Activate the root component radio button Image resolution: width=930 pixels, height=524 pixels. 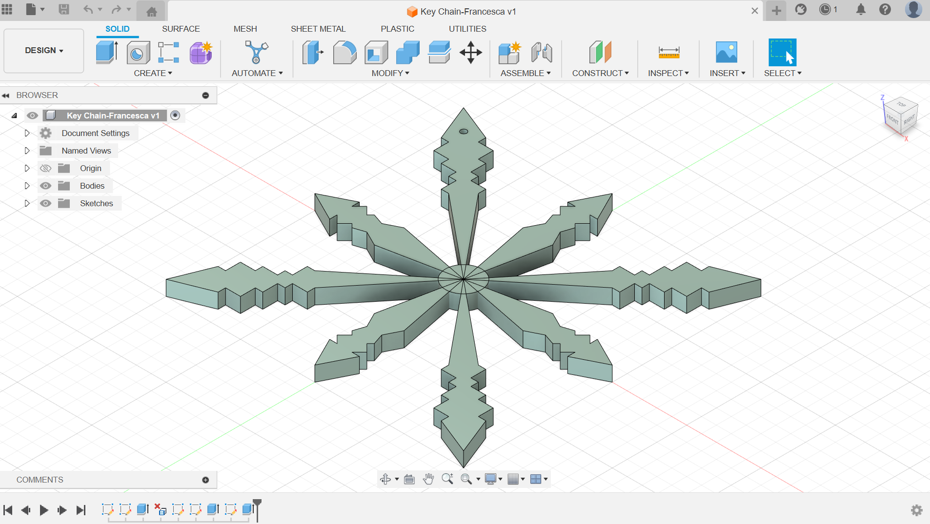click(x=175, y=116)
